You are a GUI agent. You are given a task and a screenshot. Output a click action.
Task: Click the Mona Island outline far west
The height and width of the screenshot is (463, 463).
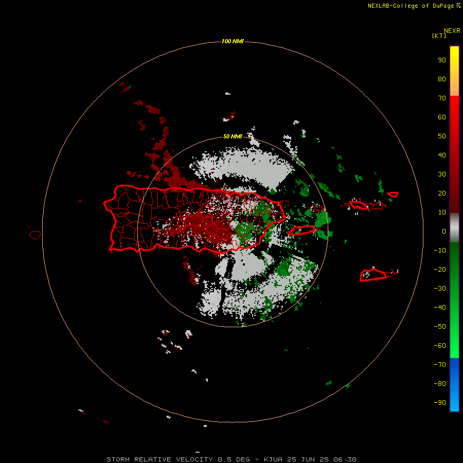[x=35, y=235]
